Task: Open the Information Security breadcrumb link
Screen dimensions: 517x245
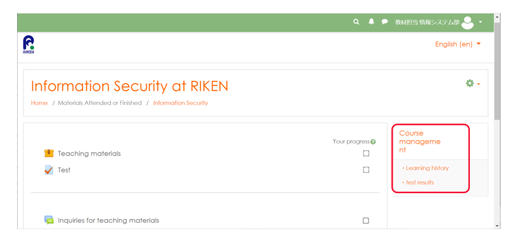Action: (181, 103)
